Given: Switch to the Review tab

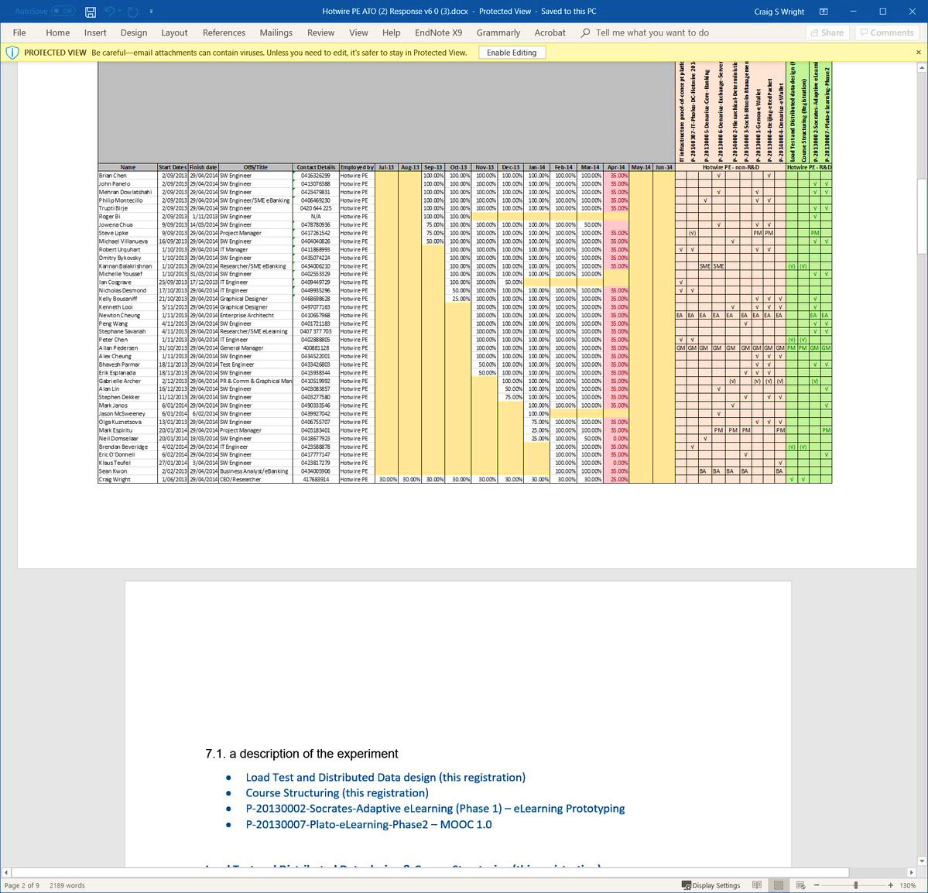Looking at the screenshot, I should pyautogui.click(x=320, y=33).
